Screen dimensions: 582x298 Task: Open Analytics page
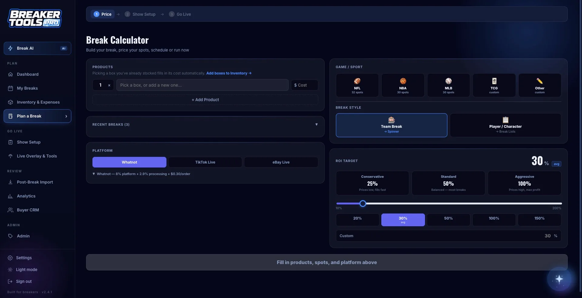(37, 196)
